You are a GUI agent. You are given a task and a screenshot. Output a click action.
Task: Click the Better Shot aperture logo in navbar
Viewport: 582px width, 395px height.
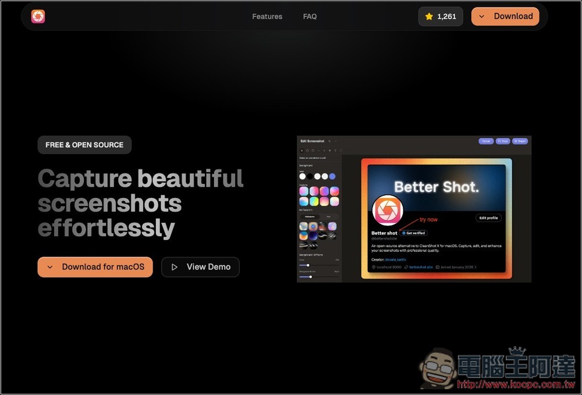(x=38, y=16)
